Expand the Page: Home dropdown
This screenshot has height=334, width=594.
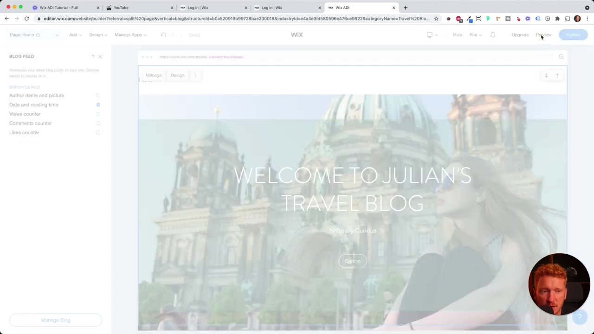click(34, 35)
